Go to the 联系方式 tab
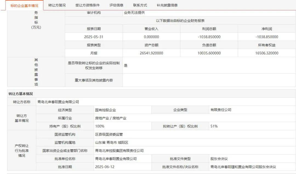 click(x=140, y=5)
